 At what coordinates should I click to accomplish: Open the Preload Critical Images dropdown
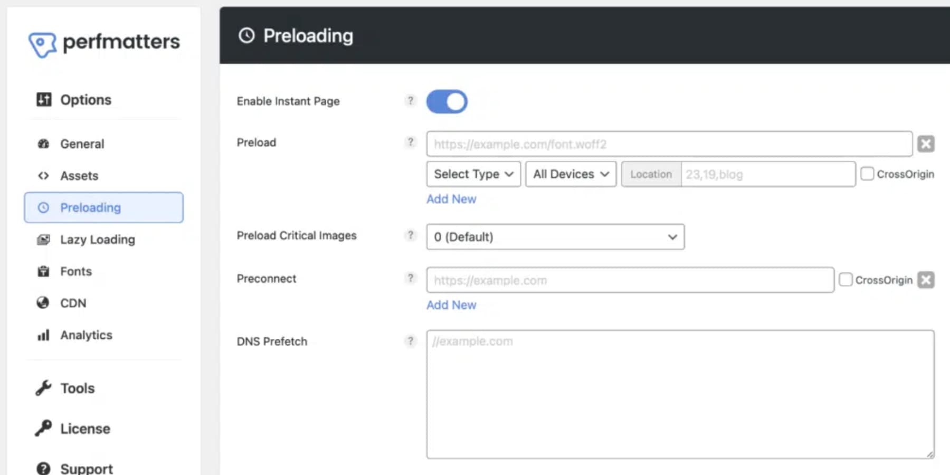tap(555, 237)
